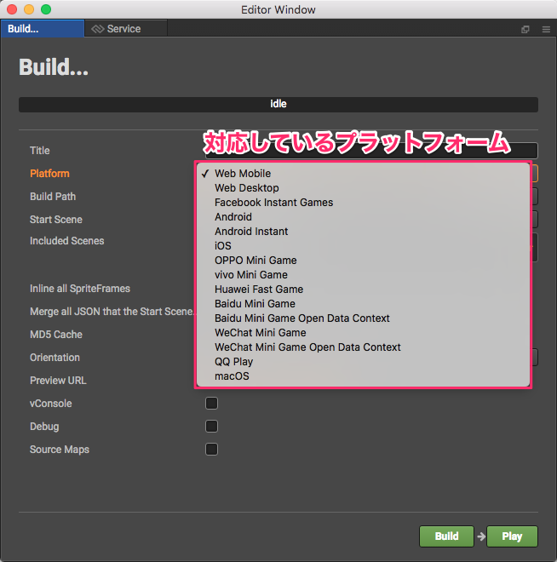
Task: Choose Web Mobile platform option
Action: (x=363, y=174)
